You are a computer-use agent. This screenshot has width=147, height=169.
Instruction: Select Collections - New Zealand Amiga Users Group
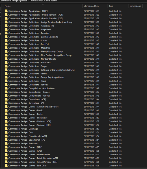pos(40,55)
